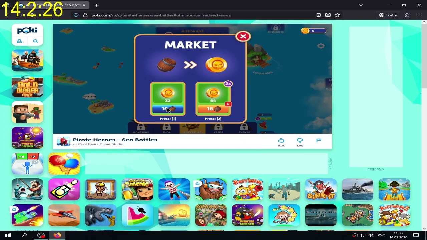This screenshot has height=240, width=427.
Task: Dislike the game with thumbs down
Action: click(300, 141)
